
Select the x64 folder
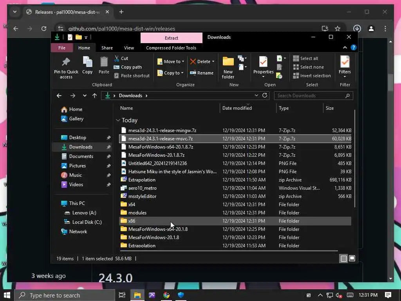235,204
